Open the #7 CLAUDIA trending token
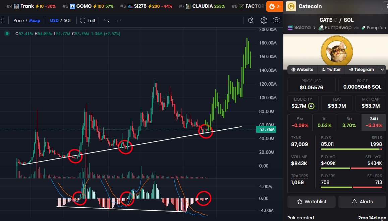This screenshot has height=221, width=388. click(202, 6)
